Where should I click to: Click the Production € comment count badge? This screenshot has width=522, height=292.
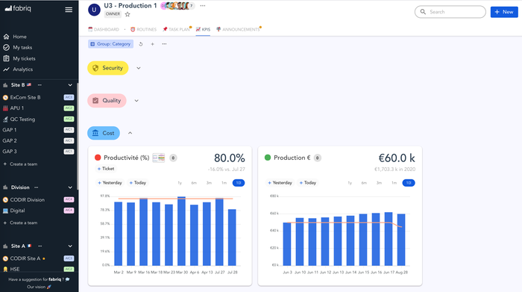click(x=318, y=158)
